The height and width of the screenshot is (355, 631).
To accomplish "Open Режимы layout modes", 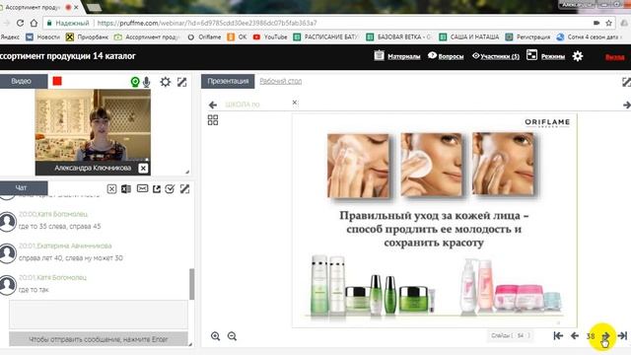I will [553, 57].
